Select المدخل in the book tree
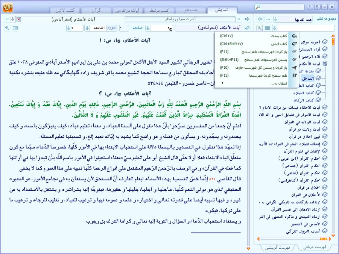 pyautogui.click(x=308, y=79)
